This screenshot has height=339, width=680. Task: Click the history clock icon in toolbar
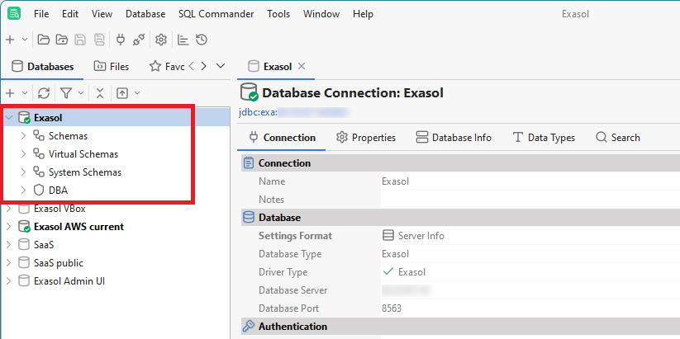click(202, 40)
